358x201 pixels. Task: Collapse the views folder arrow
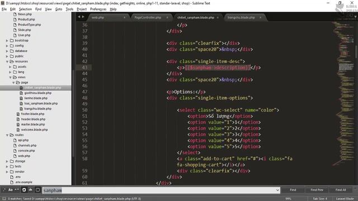tap(10, 77)
